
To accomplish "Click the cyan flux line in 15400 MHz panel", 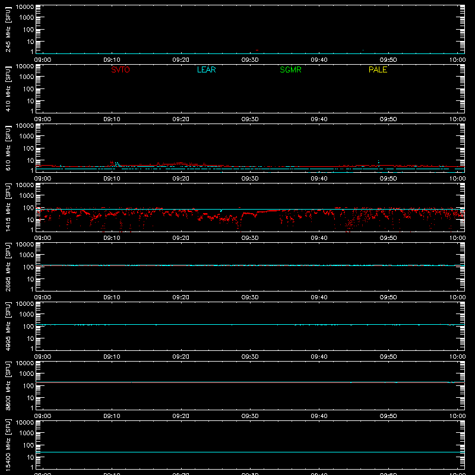I will pos(250,452).
